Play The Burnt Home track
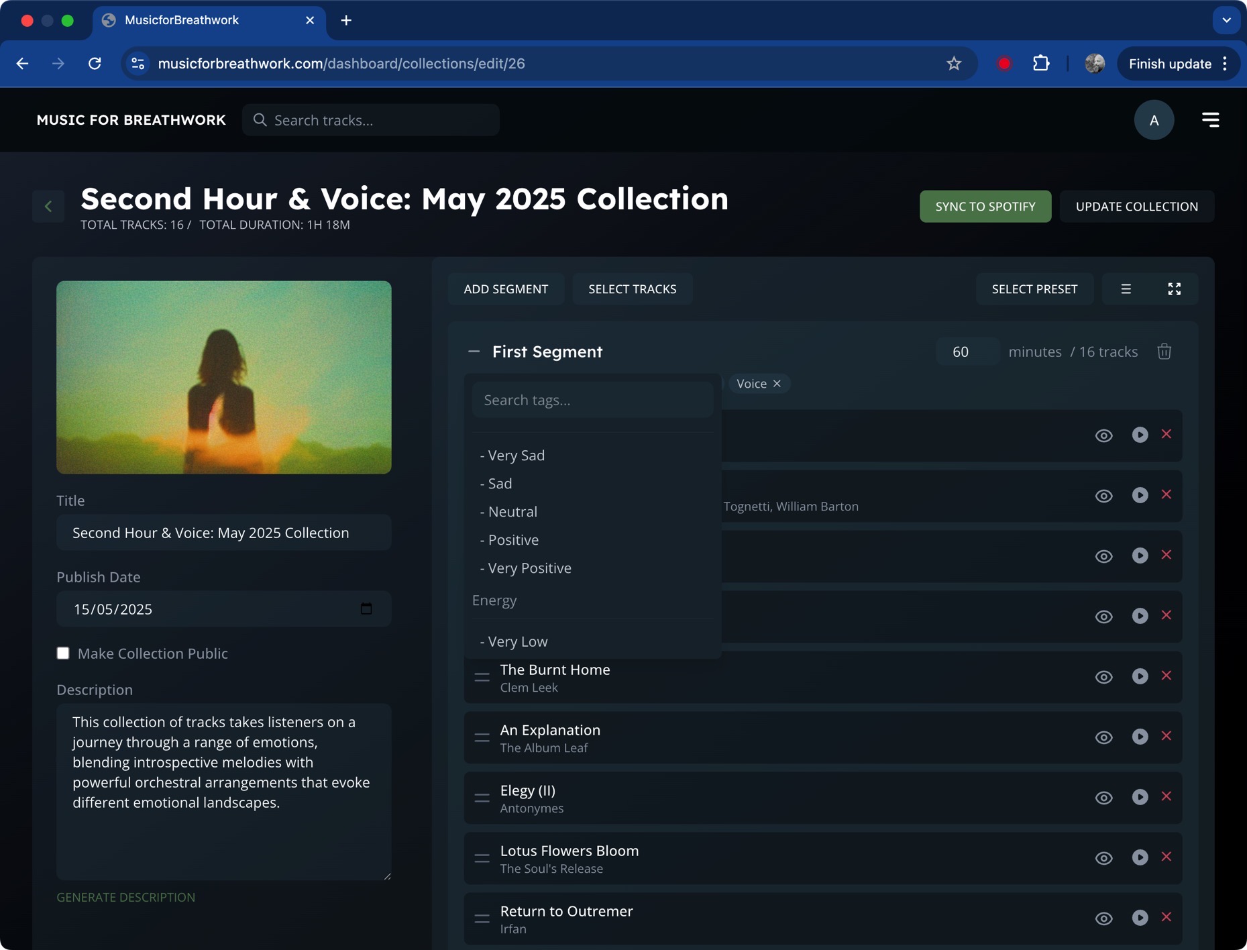The image size is (1247, 950). click(x=1140, y=676)
